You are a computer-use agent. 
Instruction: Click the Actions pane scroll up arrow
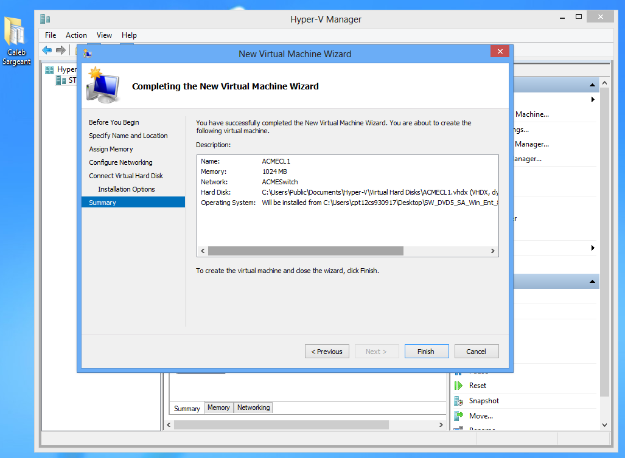(x=605, y=83)
